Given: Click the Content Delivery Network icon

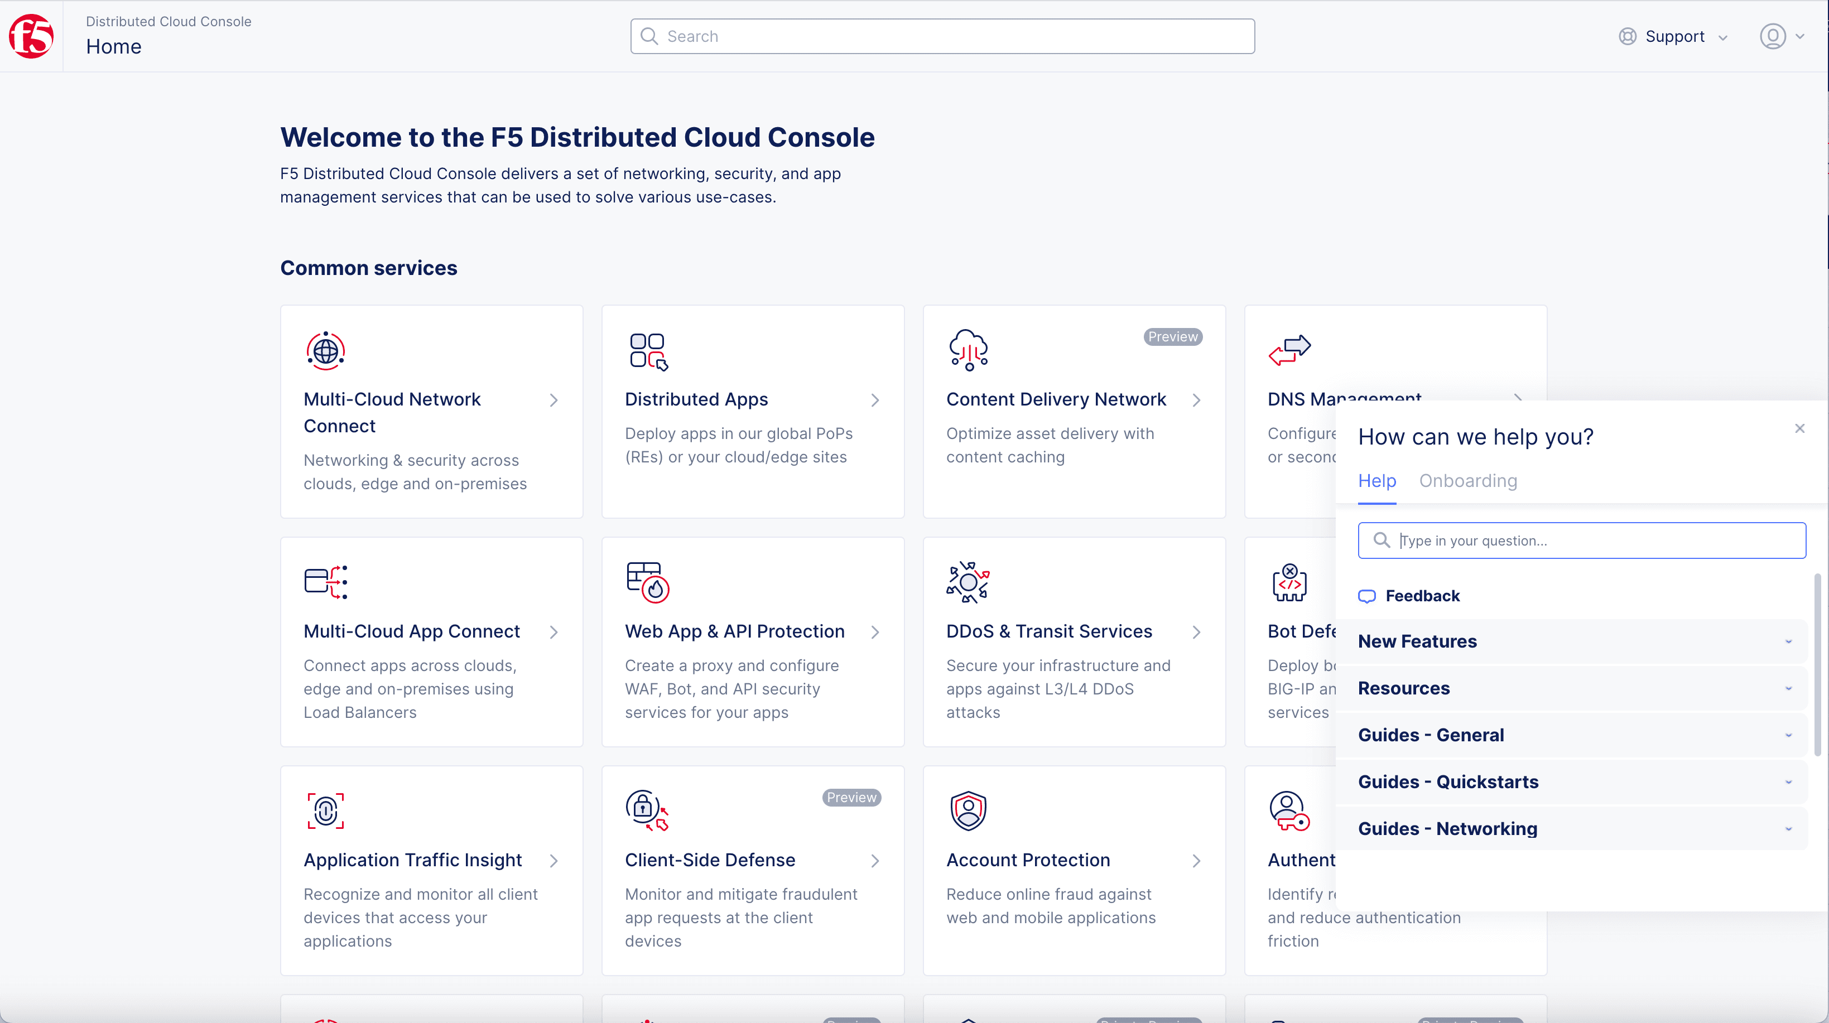Looking at the screenshot, I should pos(968,350).
